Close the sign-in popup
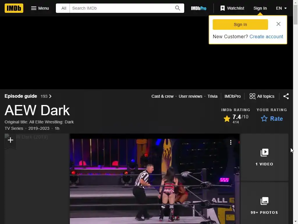The image size is (298, 224). [279, 24]
